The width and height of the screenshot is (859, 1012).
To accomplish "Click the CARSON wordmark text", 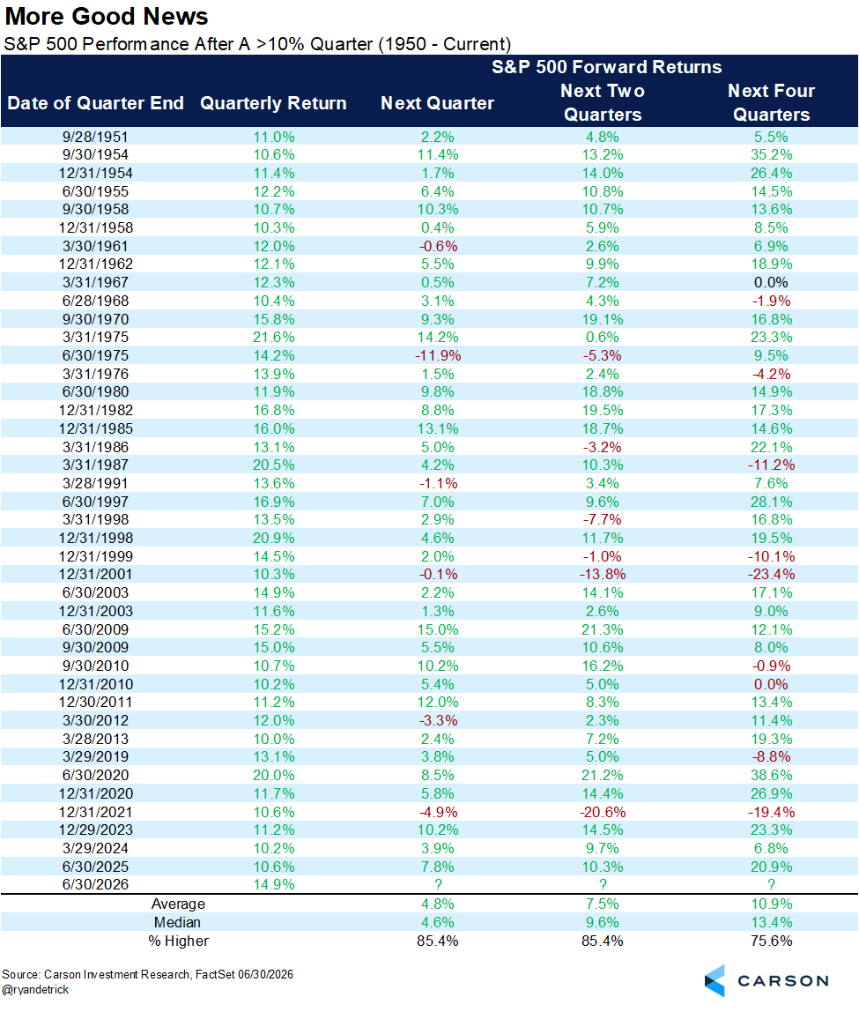I will pyautogui.click(x=783, y=981).
